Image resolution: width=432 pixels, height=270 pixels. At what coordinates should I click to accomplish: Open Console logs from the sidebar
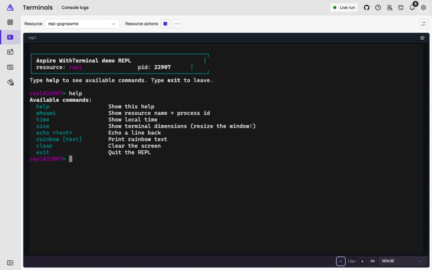[10, 37]
